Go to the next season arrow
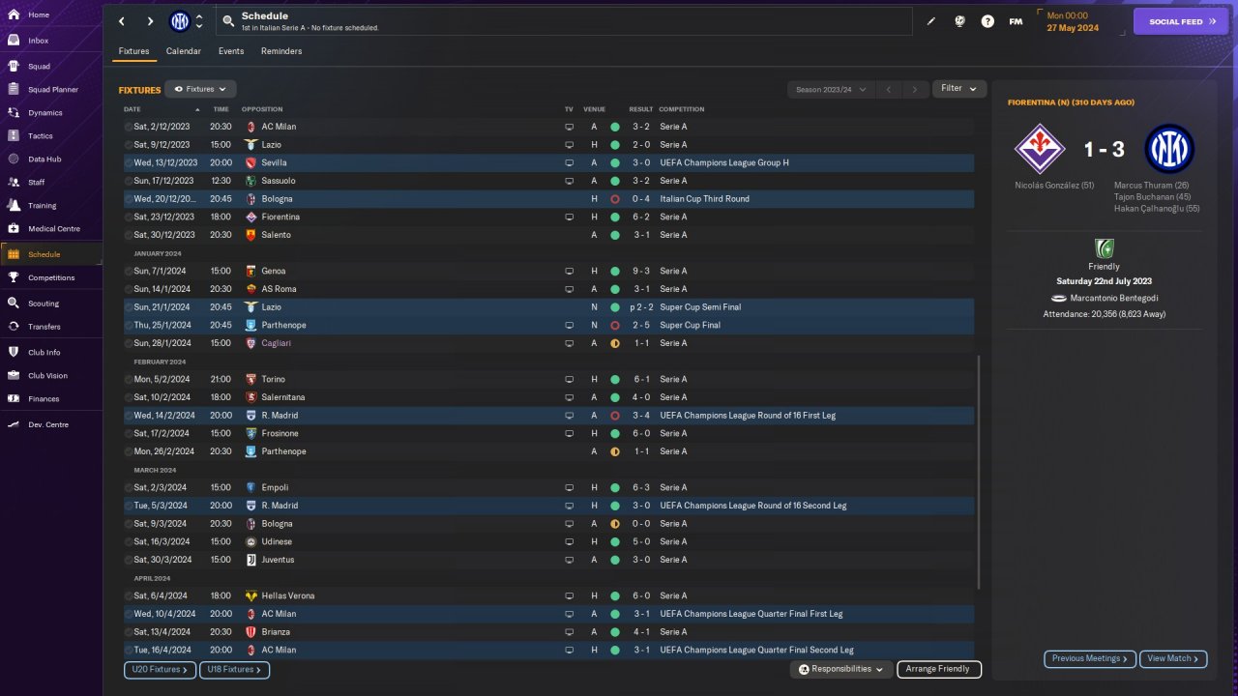Image resolution: width=1238 pixels, height=696 pixels. [915, 89]
